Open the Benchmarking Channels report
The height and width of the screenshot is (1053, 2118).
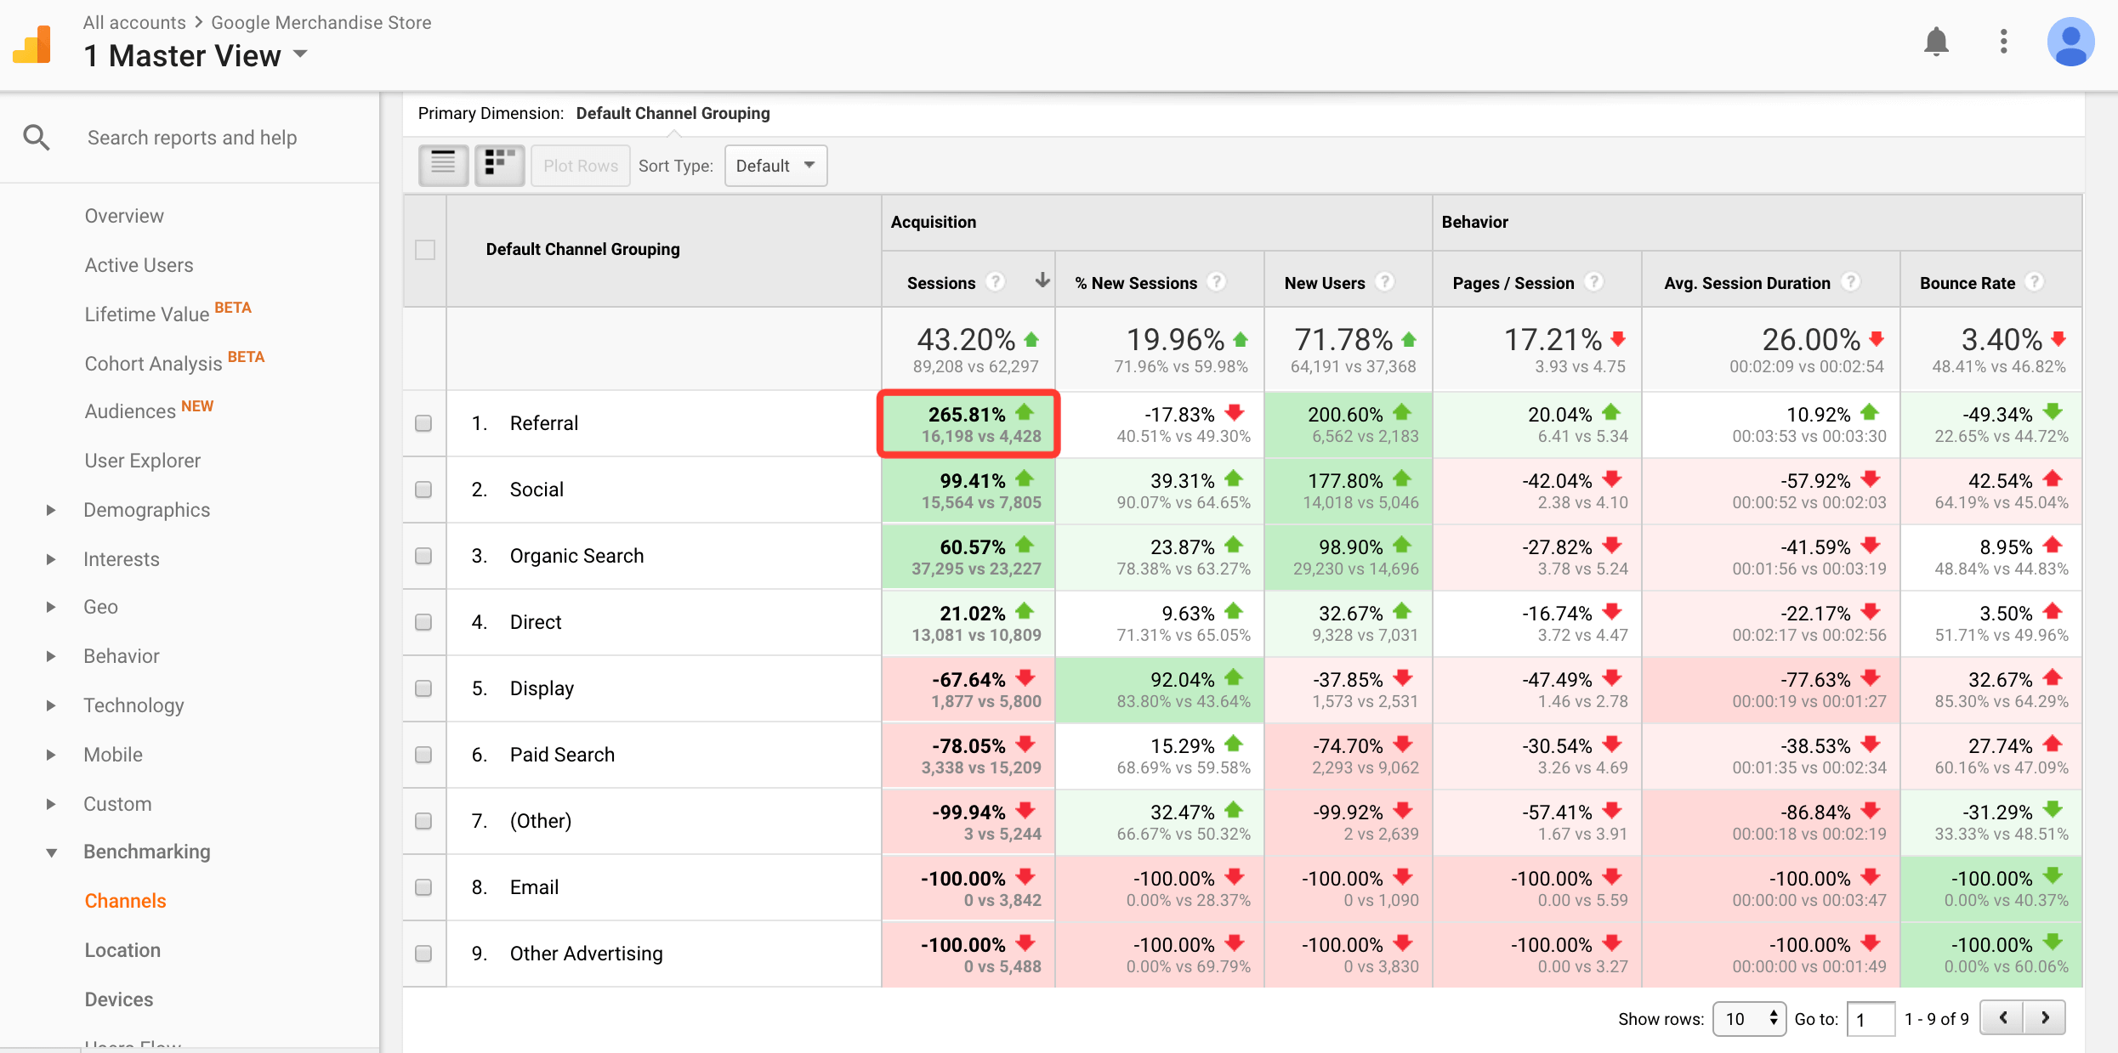[x=125, y=901]
